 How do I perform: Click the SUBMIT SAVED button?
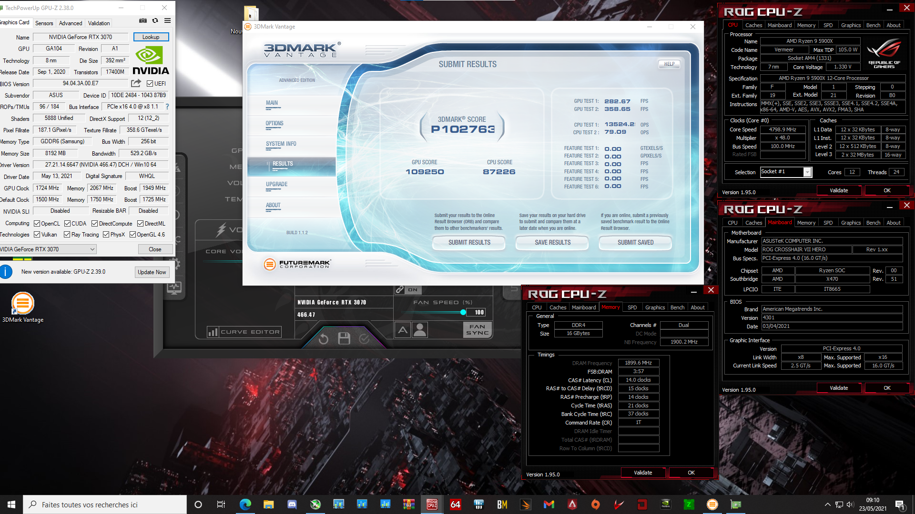coord(635,243)
